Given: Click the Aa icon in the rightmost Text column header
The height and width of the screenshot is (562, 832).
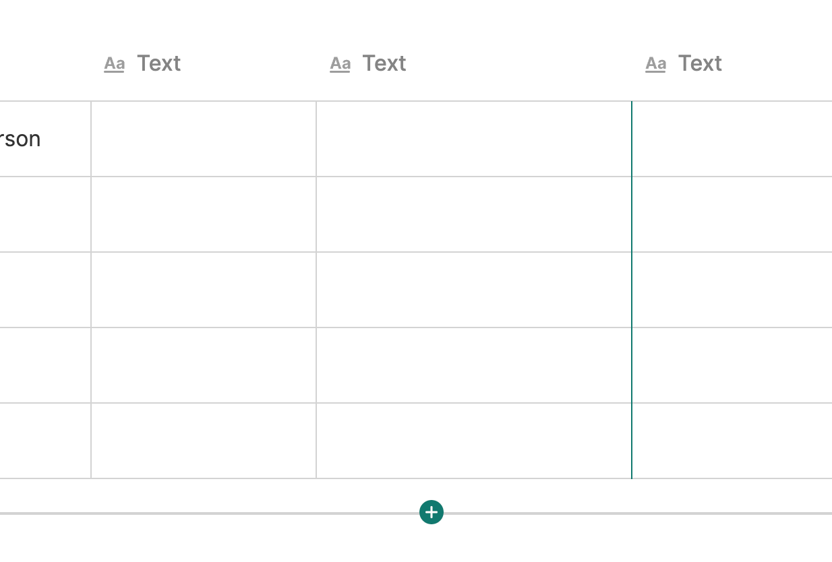Looking at the screenshot, I should pos(656,64).
